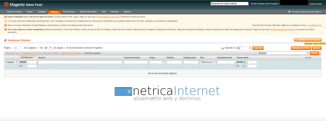Open the 'Exportar a' CSV dropdown

[244, 48]
